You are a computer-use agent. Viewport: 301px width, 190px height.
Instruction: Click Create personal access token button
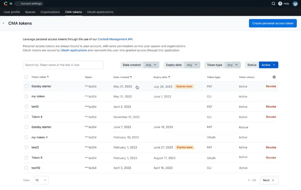pos(273,23)
